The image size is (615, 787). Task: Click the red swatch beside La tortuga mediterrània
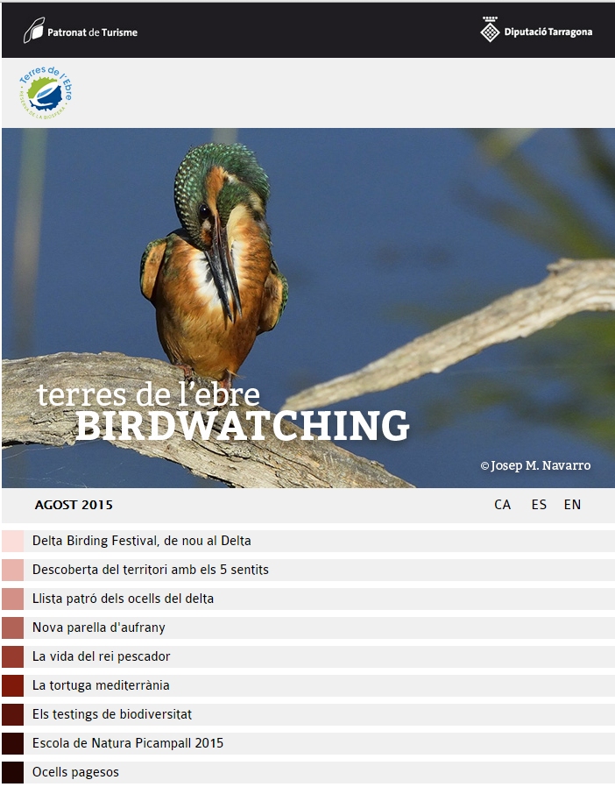click(12, 685)
